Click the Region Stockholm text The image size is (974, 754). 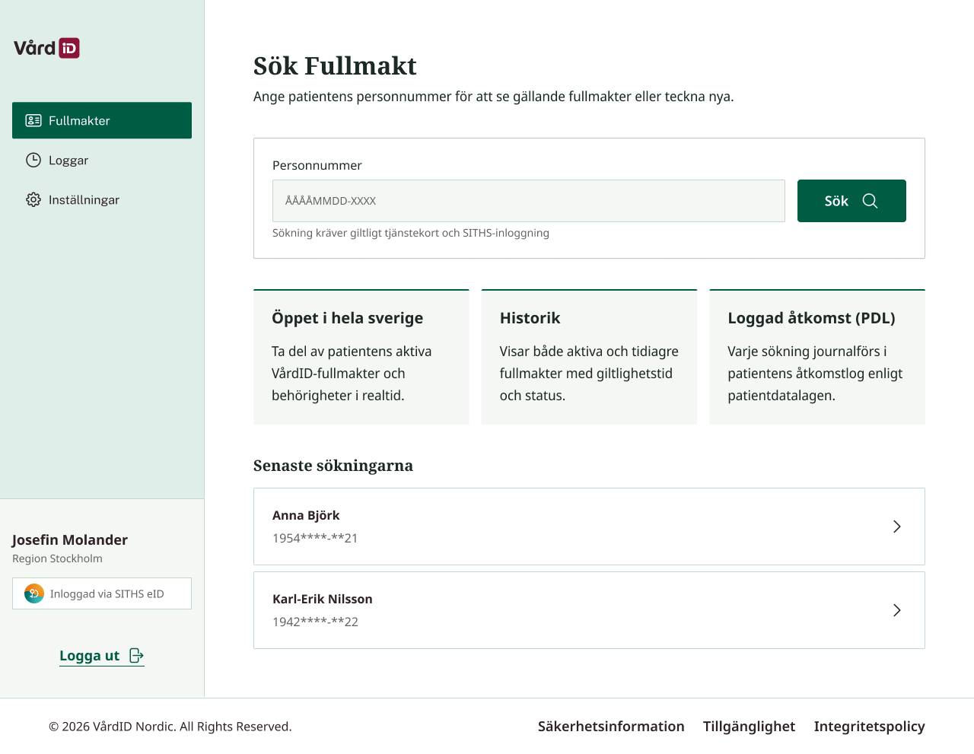coord(57,558)
